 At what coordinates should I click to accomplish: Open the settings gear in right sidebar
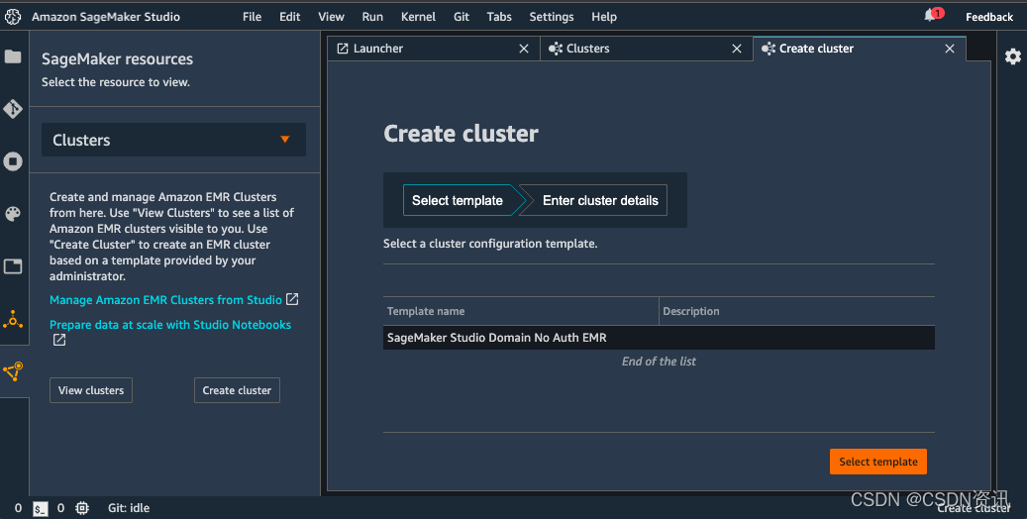coord(1012,56)
